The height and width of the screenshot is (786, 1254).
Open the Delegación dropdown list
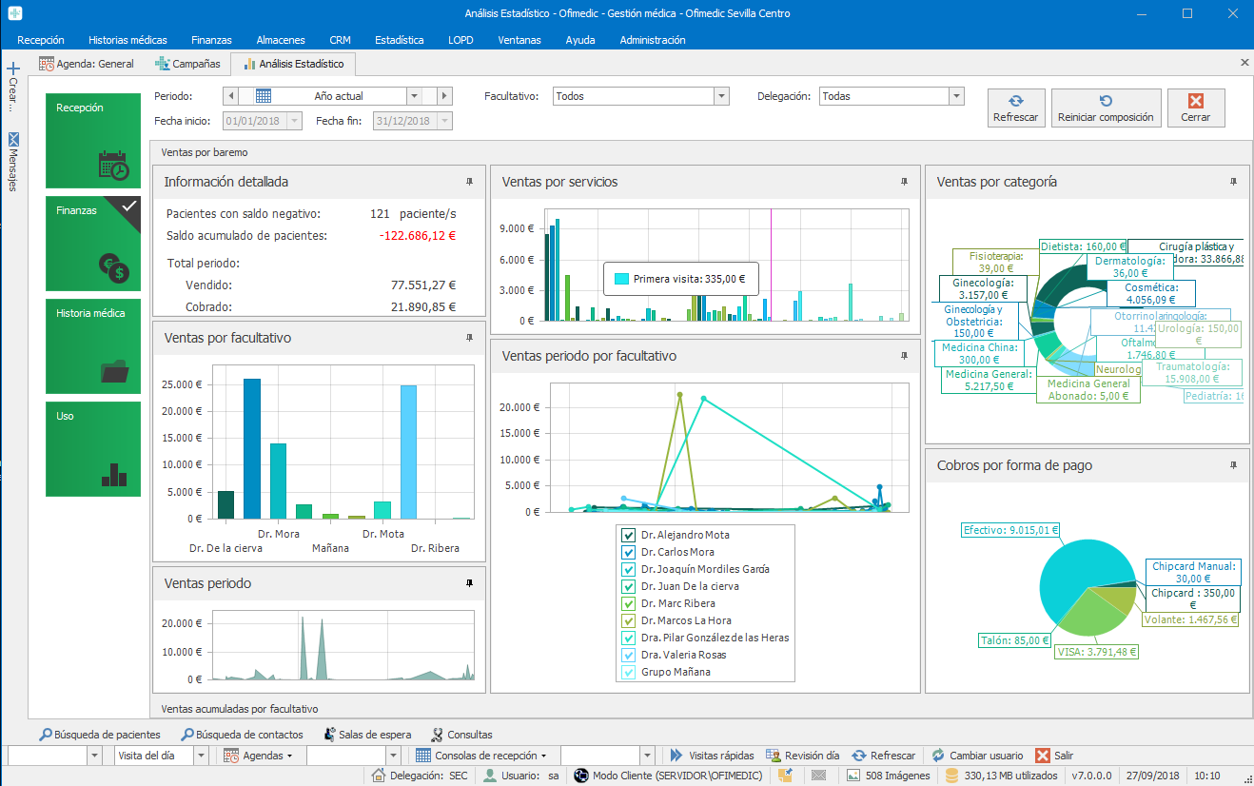[955, 96]
